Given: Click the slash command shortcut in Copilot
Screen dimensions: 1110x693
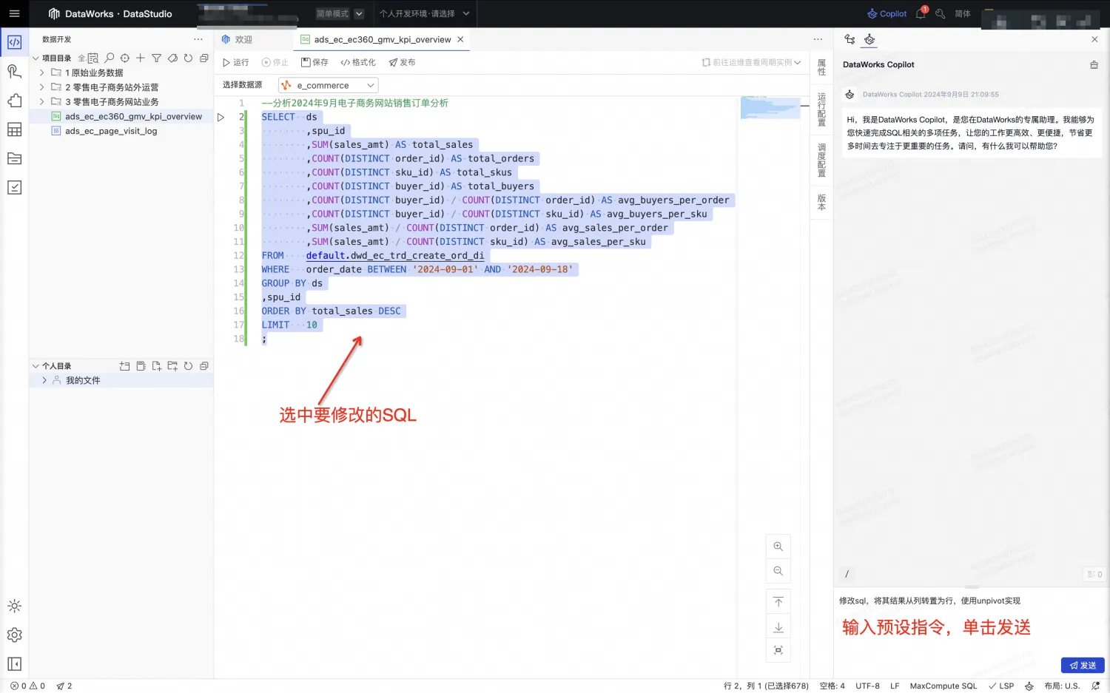Looking at the screenshot, I should 847,574.
